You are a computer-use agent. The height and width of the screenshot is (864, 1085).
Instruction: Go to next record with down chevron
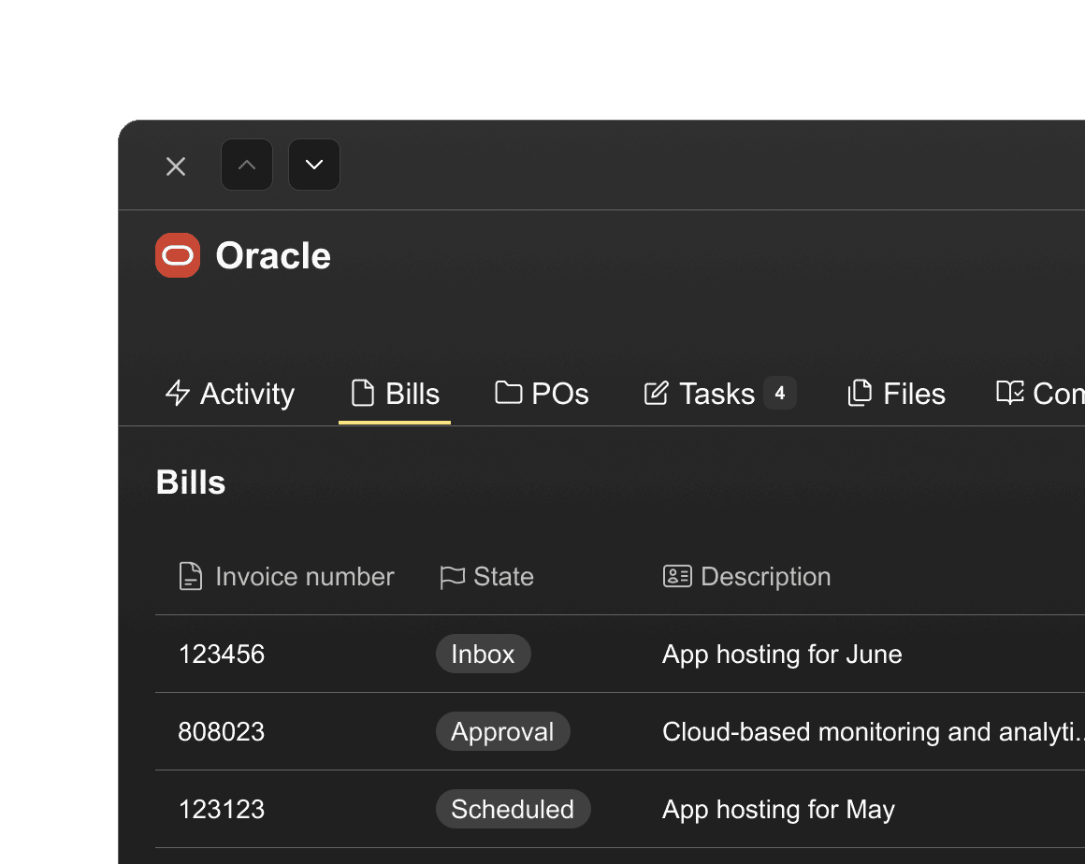tap(314, 165)
